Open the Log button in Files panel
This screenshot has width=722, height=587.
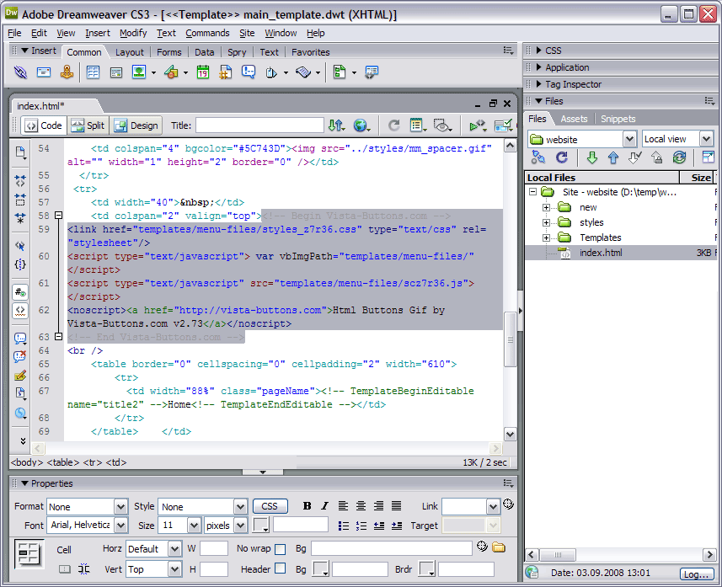(696, 574)
